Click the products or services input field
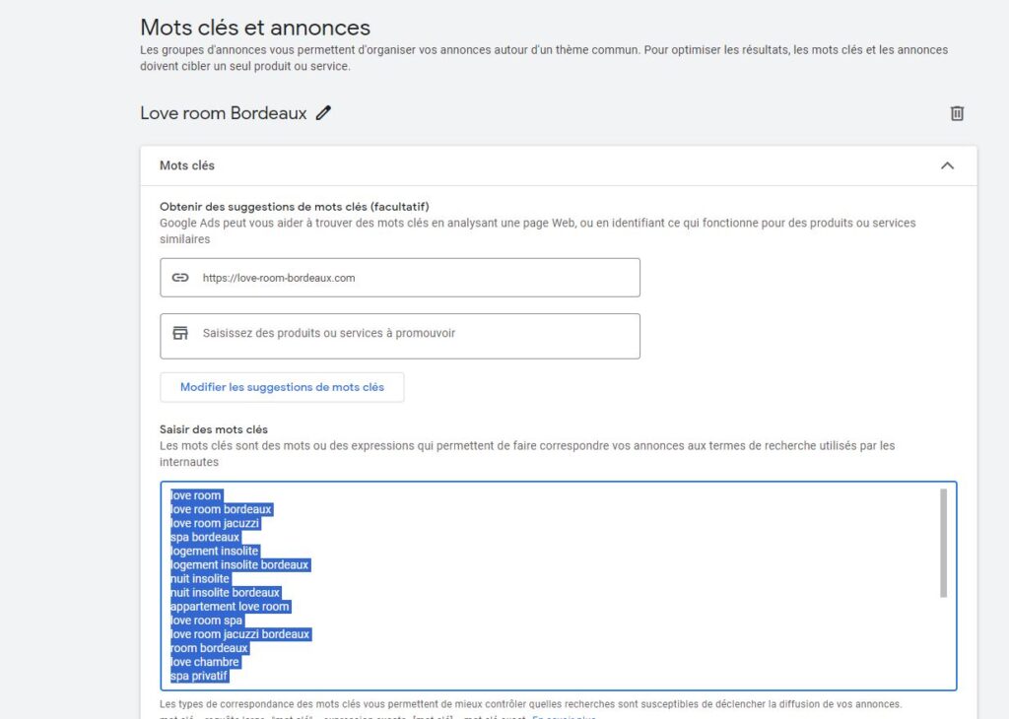 [x=414, y=333]
